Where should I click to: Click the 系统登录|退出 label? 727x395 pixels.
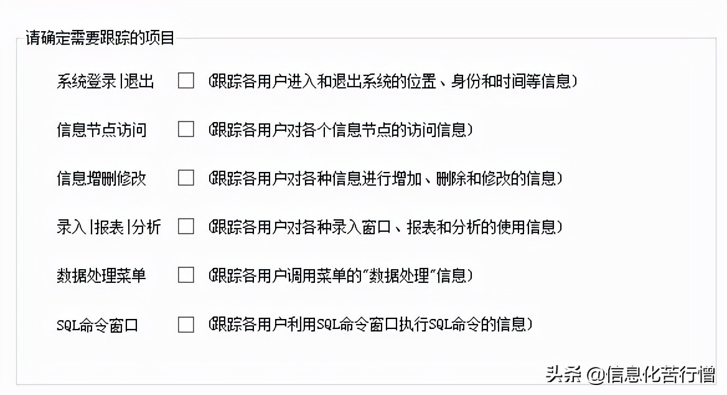click(105, 81)
